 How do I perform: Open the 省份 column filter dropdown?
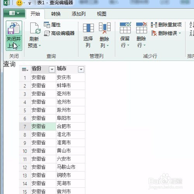click(x=52, y=69)
